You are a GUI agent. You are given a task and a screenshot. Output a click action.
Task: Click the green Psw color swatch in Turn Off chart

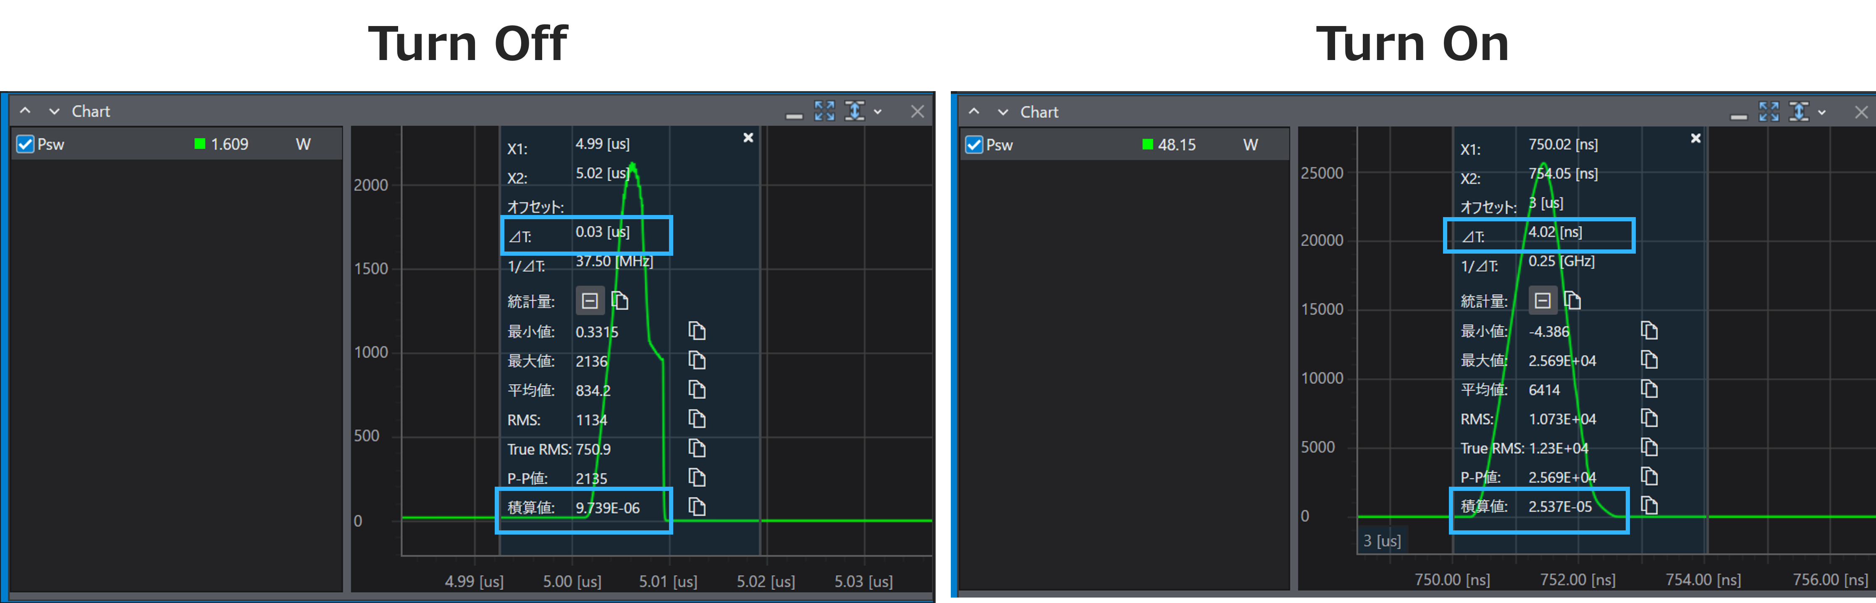200,144
